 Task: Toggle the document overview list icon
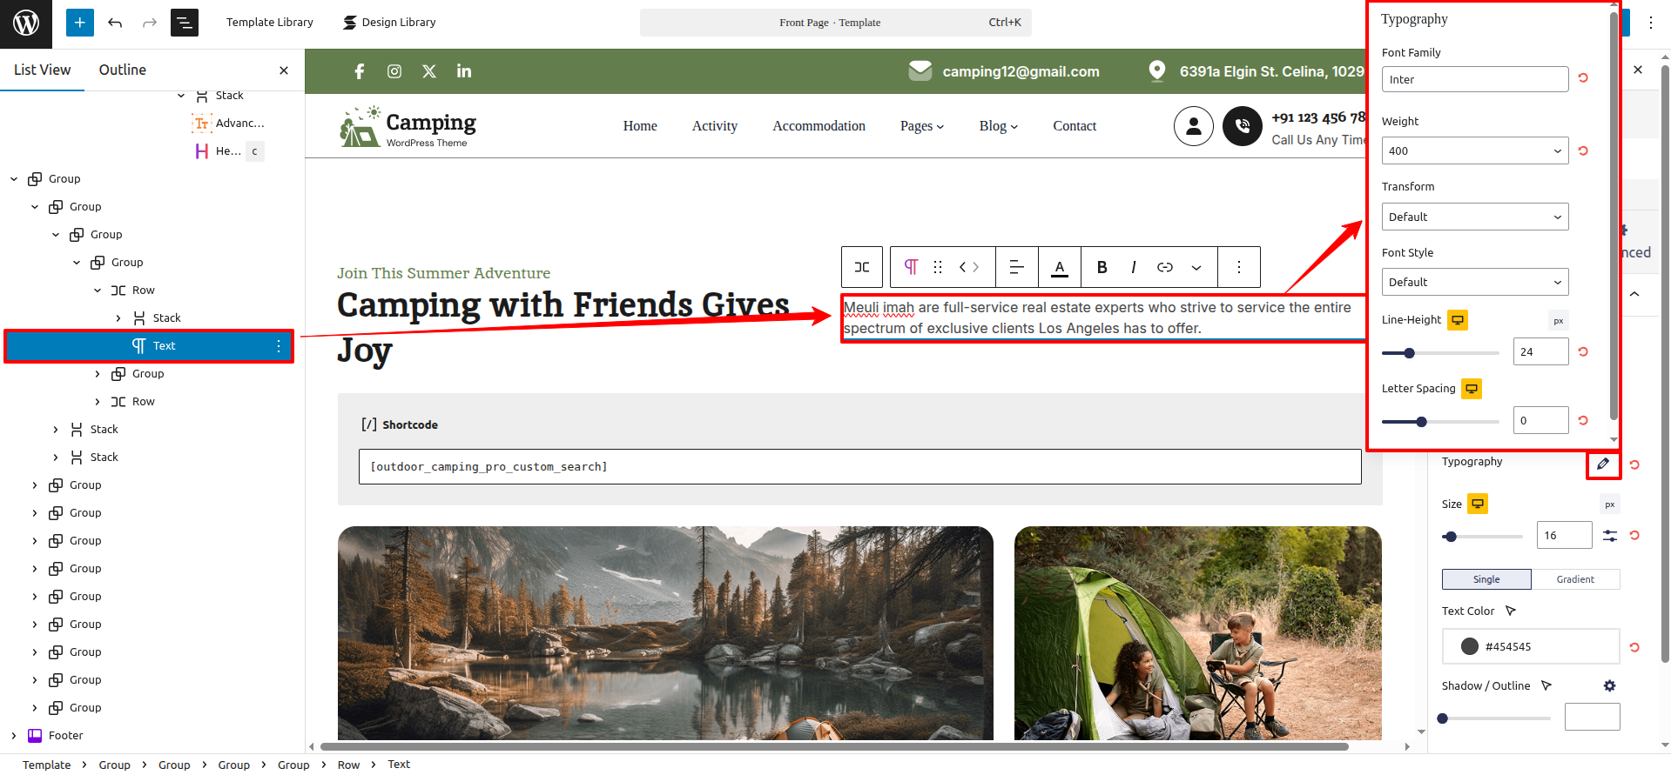[x=184, y=23]
